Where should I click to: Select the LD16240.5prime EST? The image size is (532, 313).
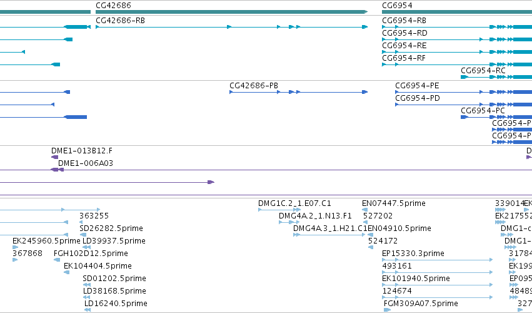88,310
